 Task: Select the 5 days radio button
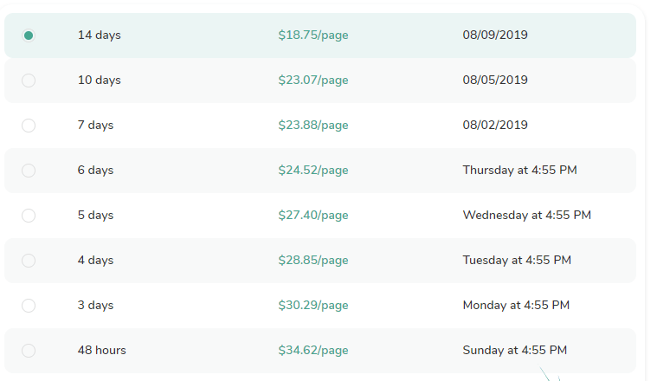click(x=29, y=216)
